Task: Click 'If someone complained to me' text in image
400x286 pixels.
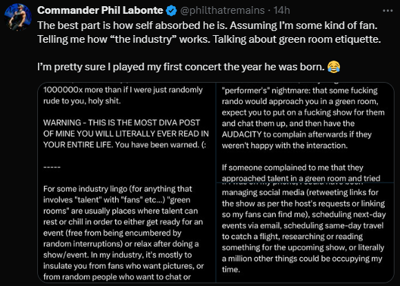Action: click(x=292, y=167)
